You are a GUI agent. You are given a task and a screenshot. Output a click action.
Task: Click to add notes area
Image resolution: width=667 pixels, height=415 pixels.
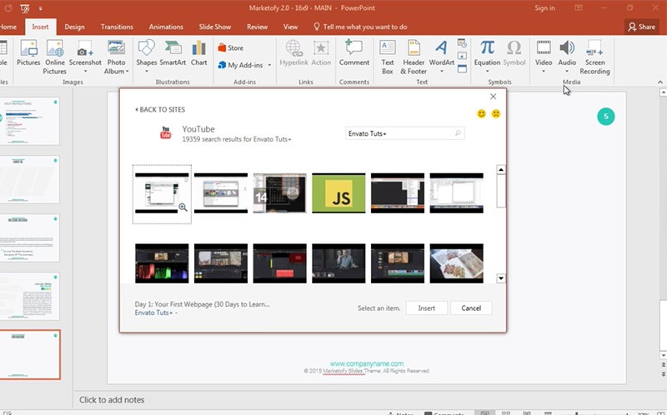coord(112,400)
